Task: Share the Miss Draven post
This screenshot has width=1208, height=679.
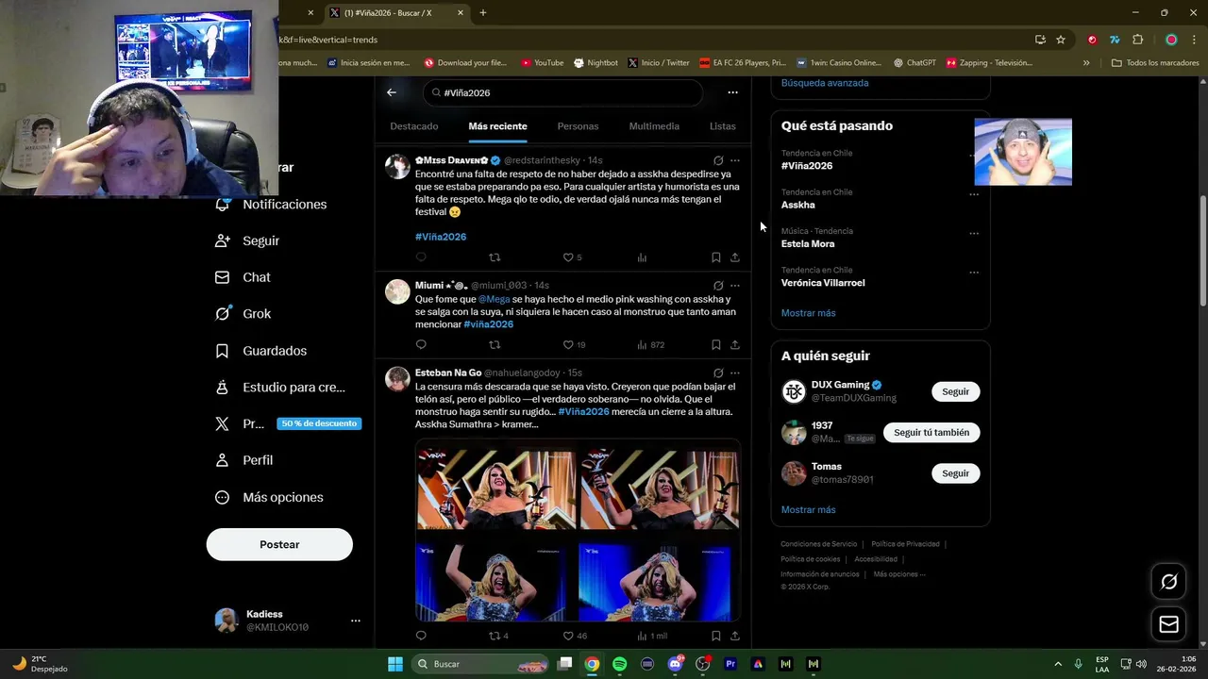Action: (735, 257)
